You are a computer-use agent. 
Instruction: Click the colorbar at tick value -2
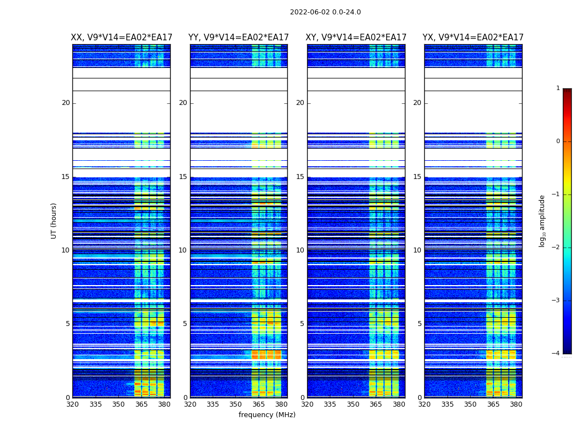(x=567, y=248)
